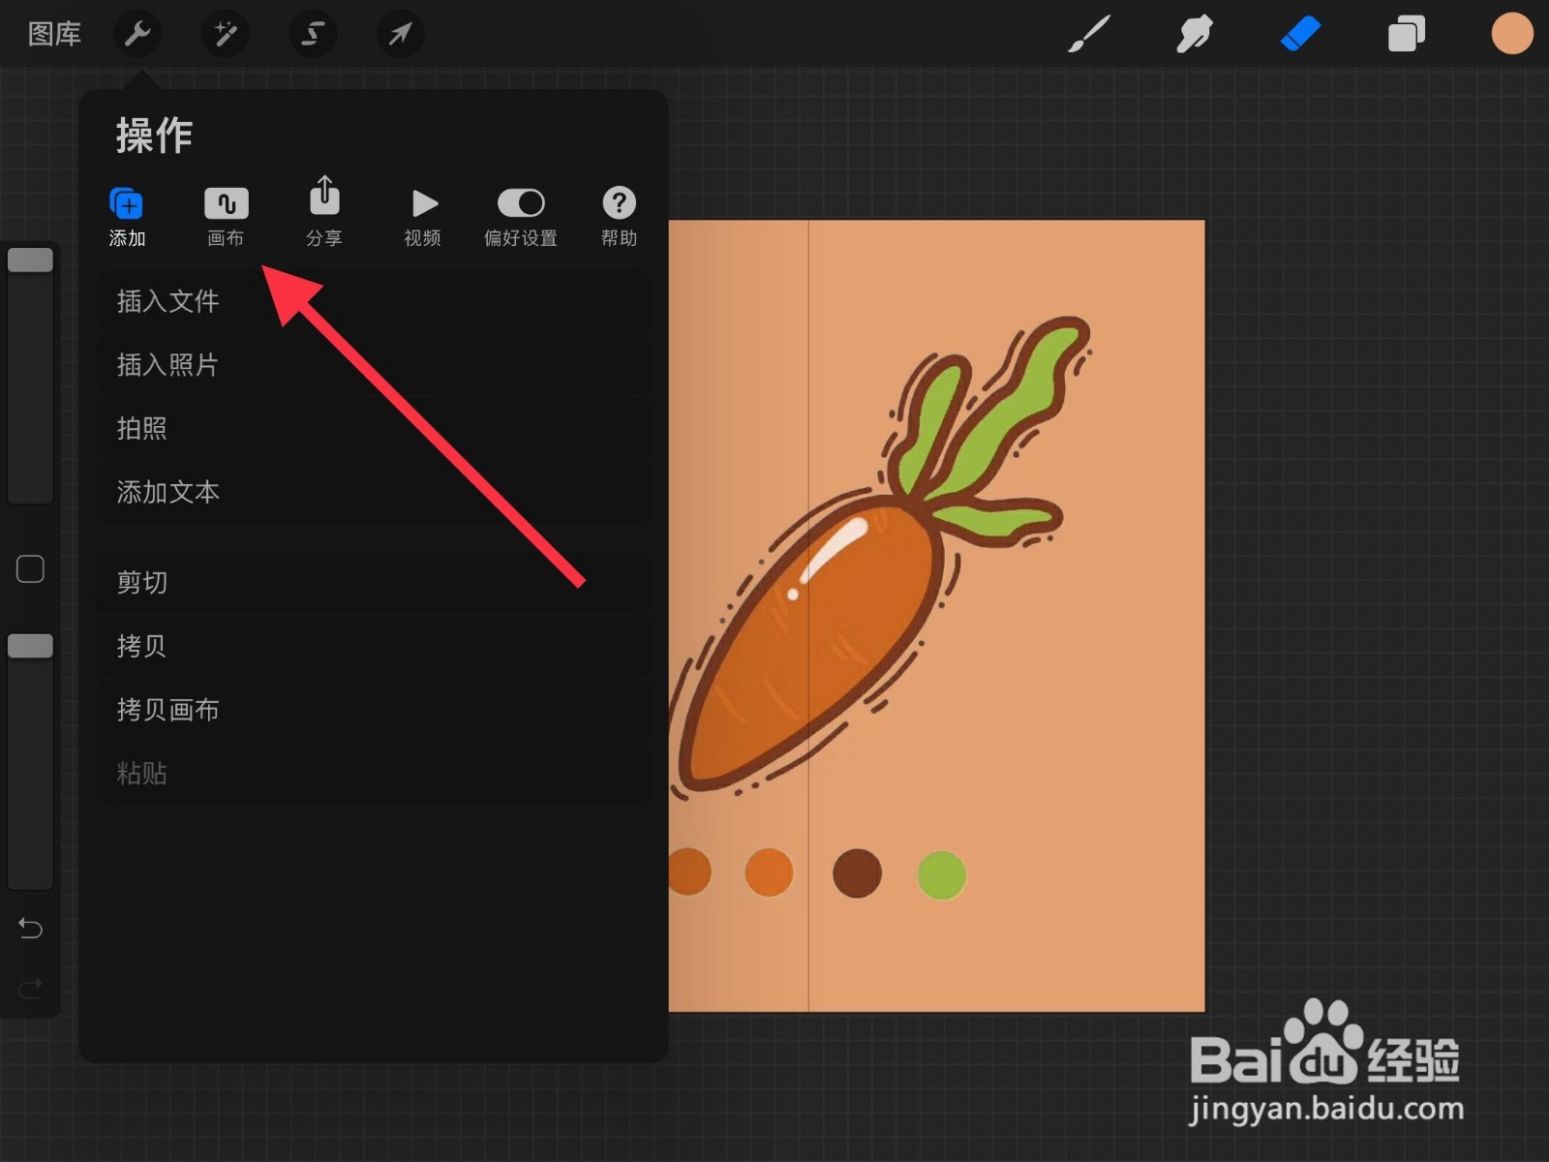Image resolution: width=1549 pixels, height=1162 pixels.
Task: Tap the bright orange palette dot
Action: pos(769,871)
